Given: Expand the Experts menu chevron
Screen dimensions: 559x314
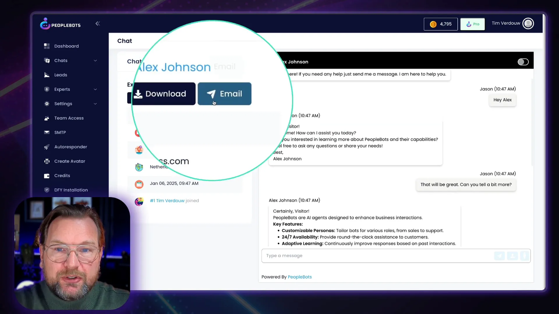Looking at the screenshot, I should tap(95, 89).
